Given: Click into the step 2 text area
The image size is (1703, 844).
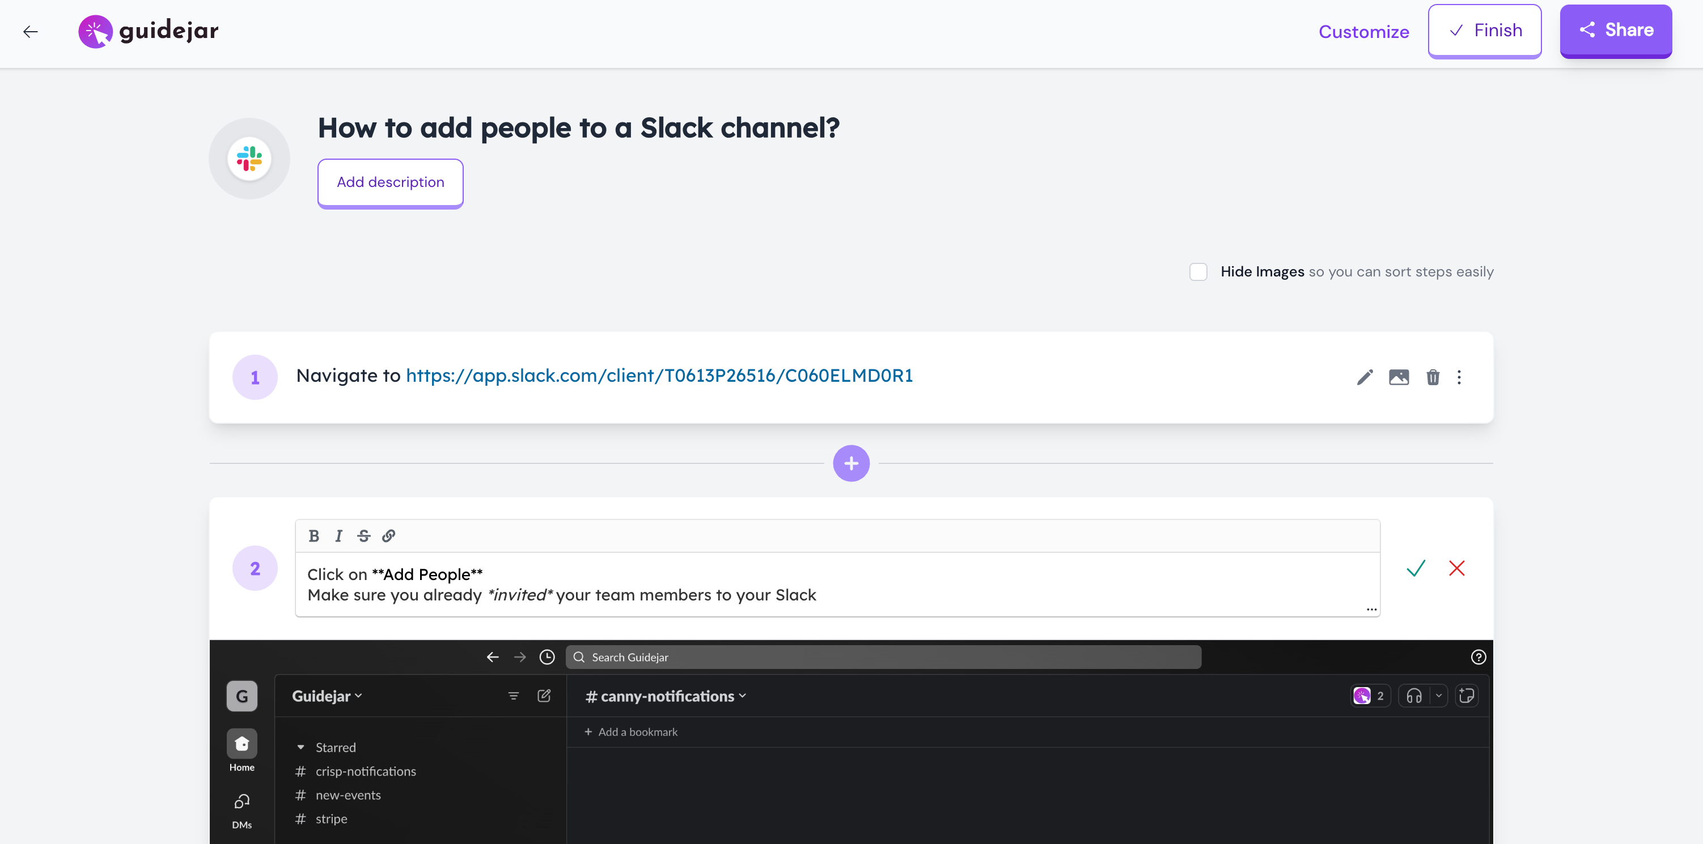Looking at the screenshot, I should [838, 585].
